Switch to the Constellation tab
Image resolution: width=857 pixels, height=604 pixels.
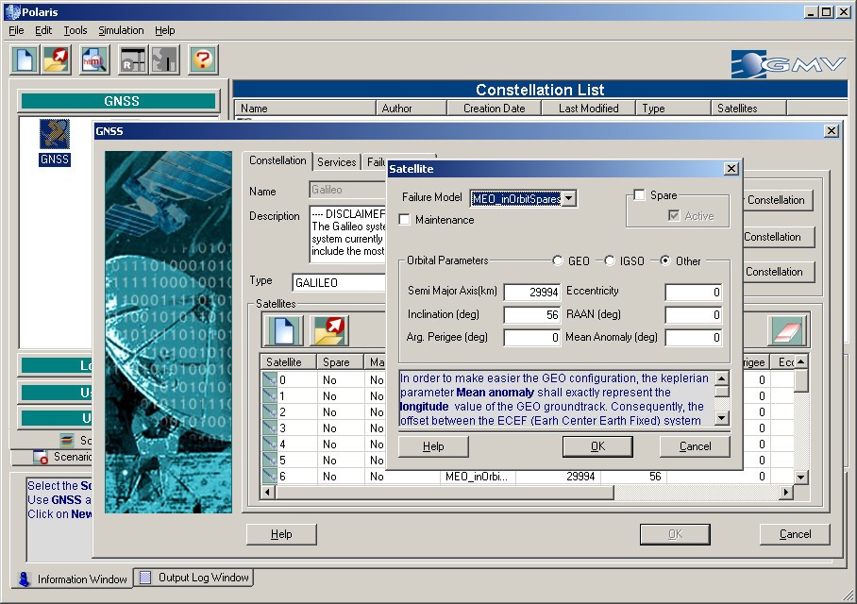(x=277, y=160)
